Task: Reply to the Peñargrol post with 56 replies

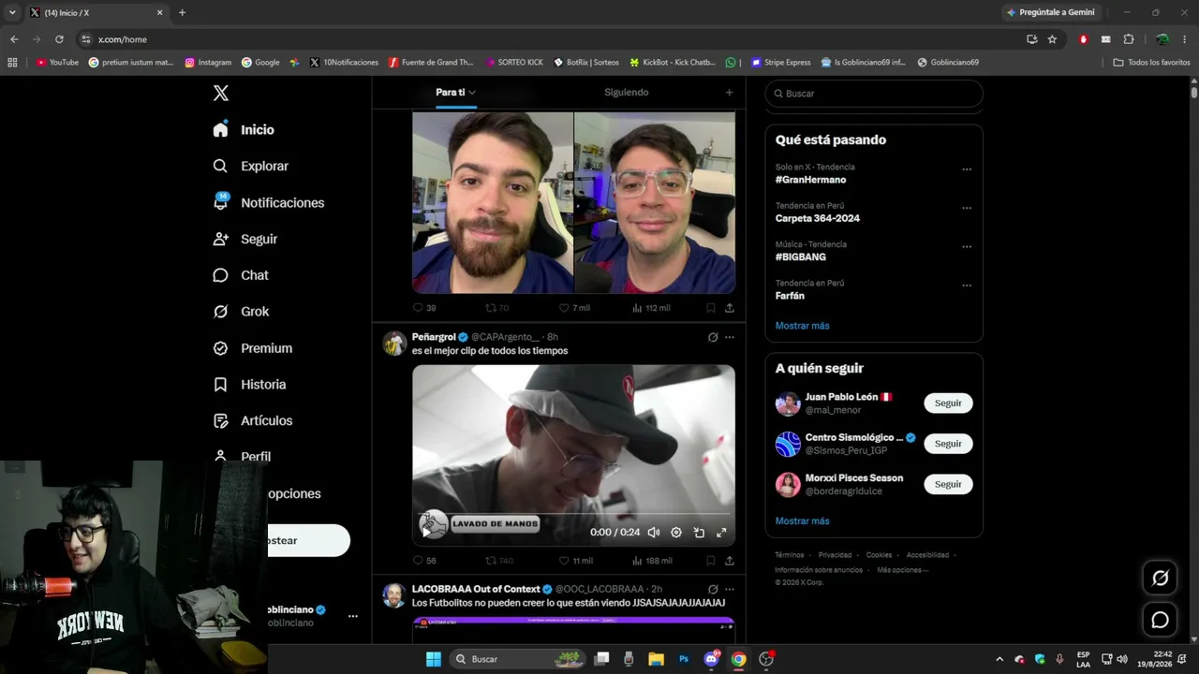Action: tap(424, 561)
